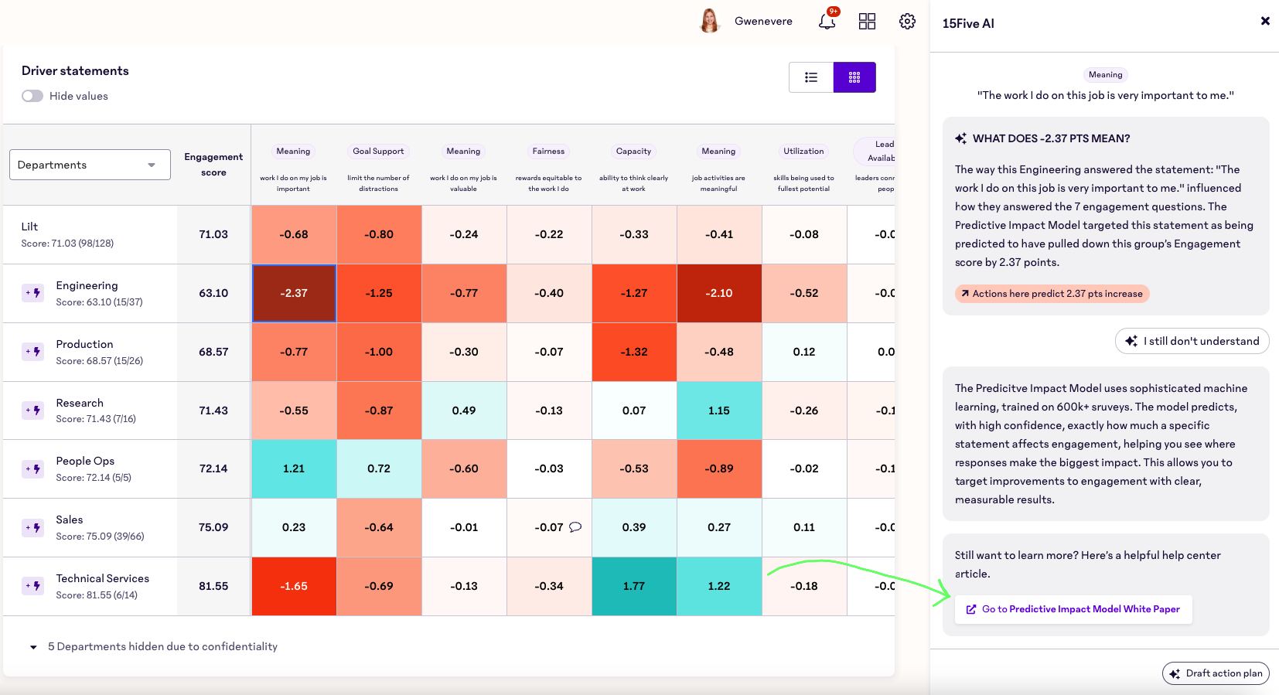
Task: Click the Engineering department name
Action: click(x=87, y=285)
